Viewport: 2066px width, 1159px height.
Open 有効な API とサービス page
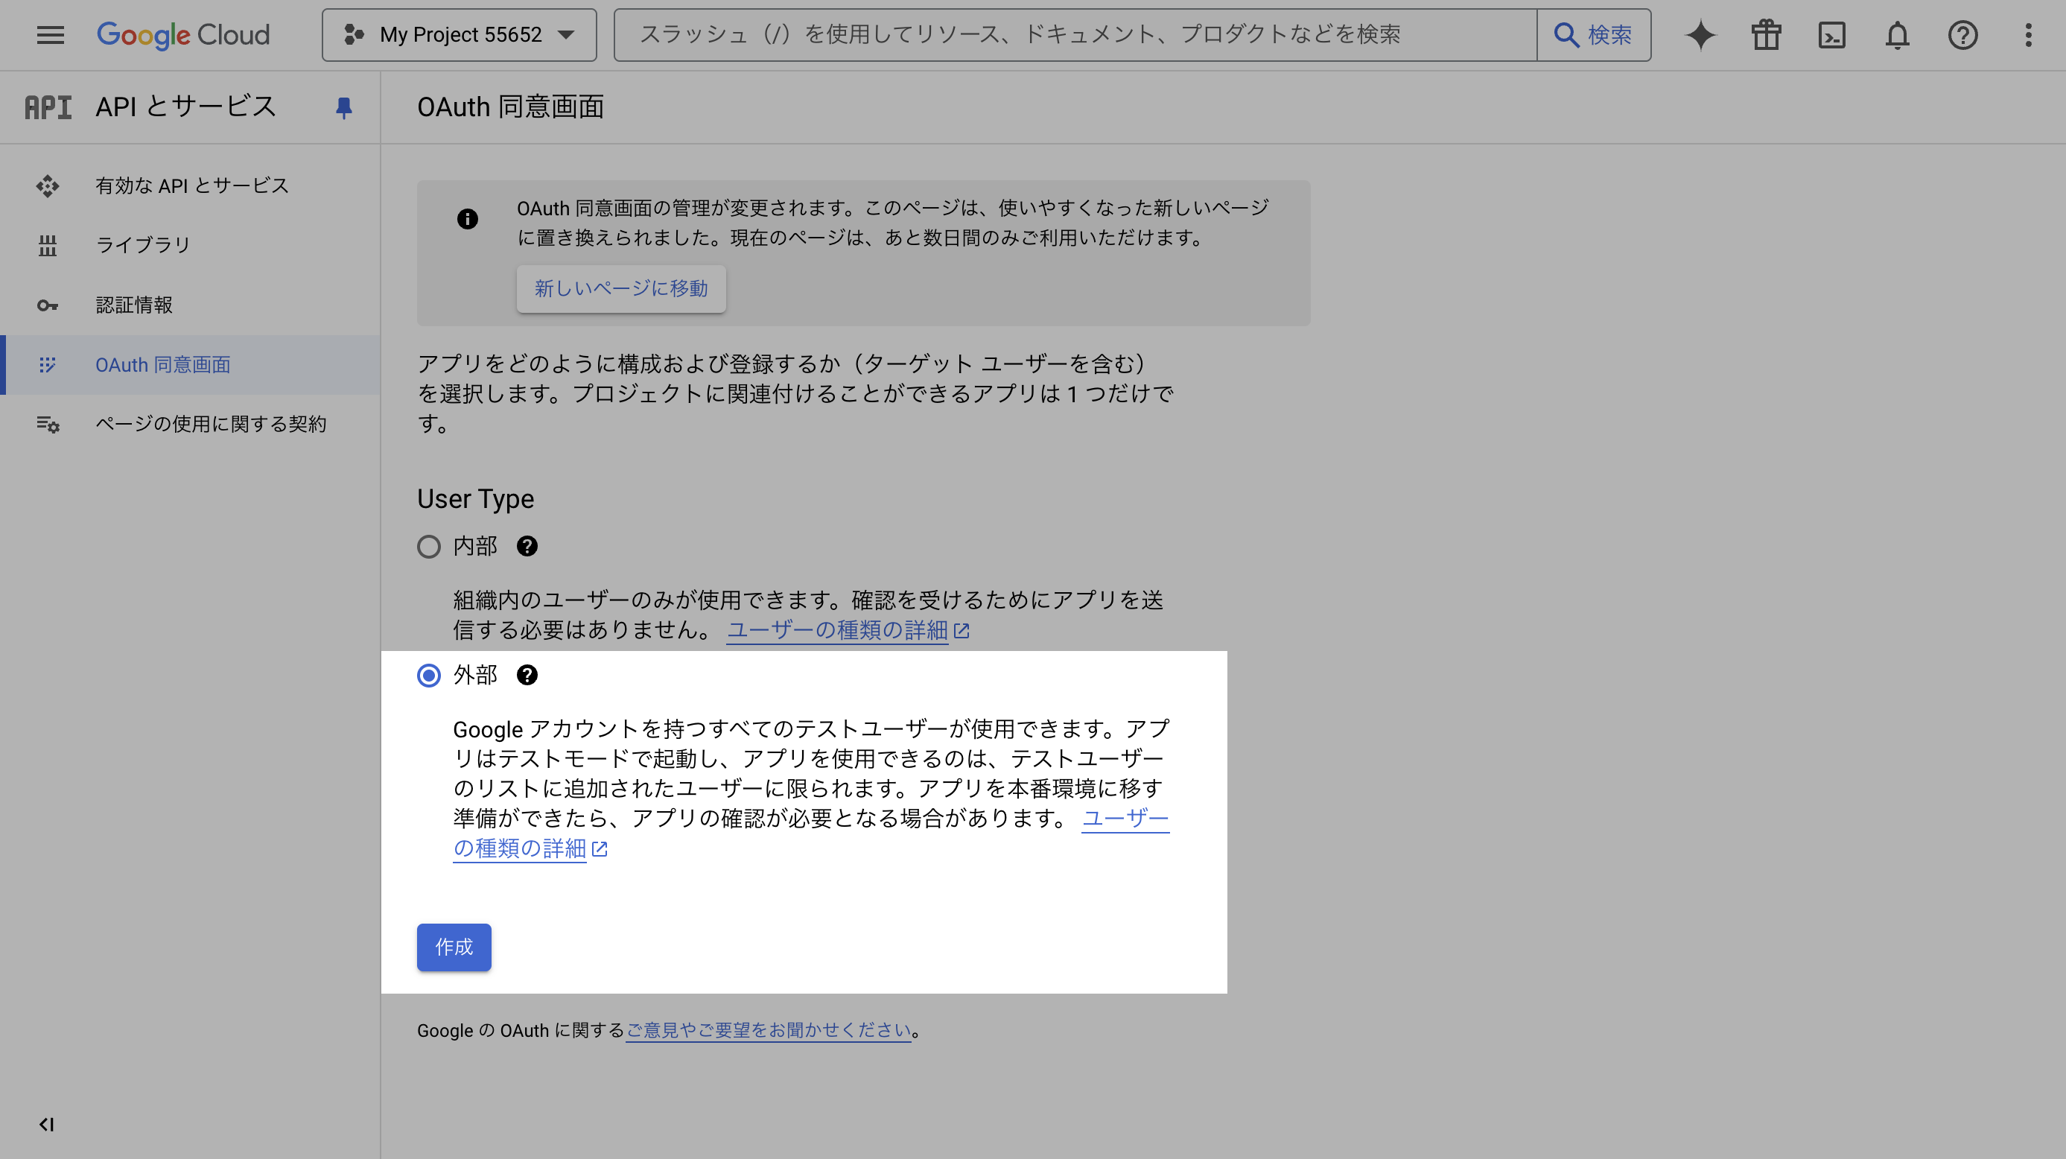tap(191, 185)
